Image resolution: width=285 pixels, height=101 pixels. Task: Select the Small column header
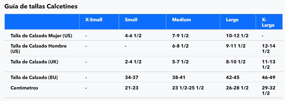point(131,20)
